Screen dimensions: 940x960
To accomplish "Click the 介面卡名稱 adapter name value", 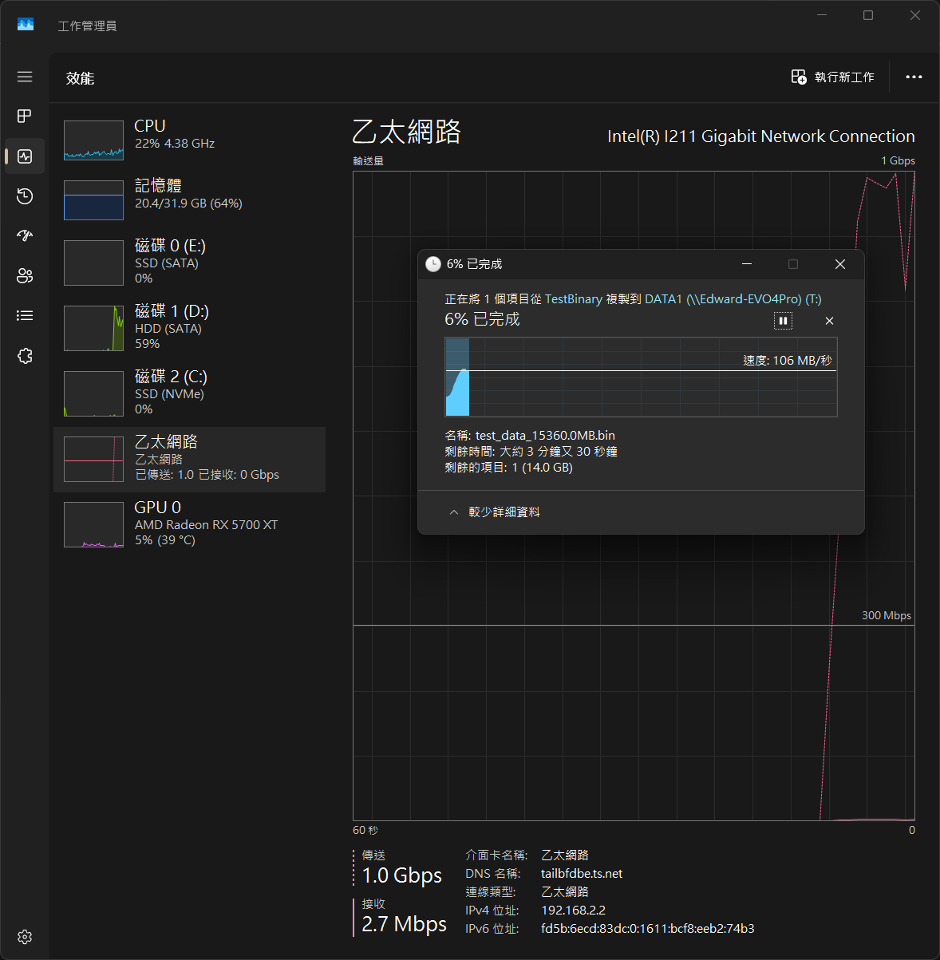I will pos(565,855).
